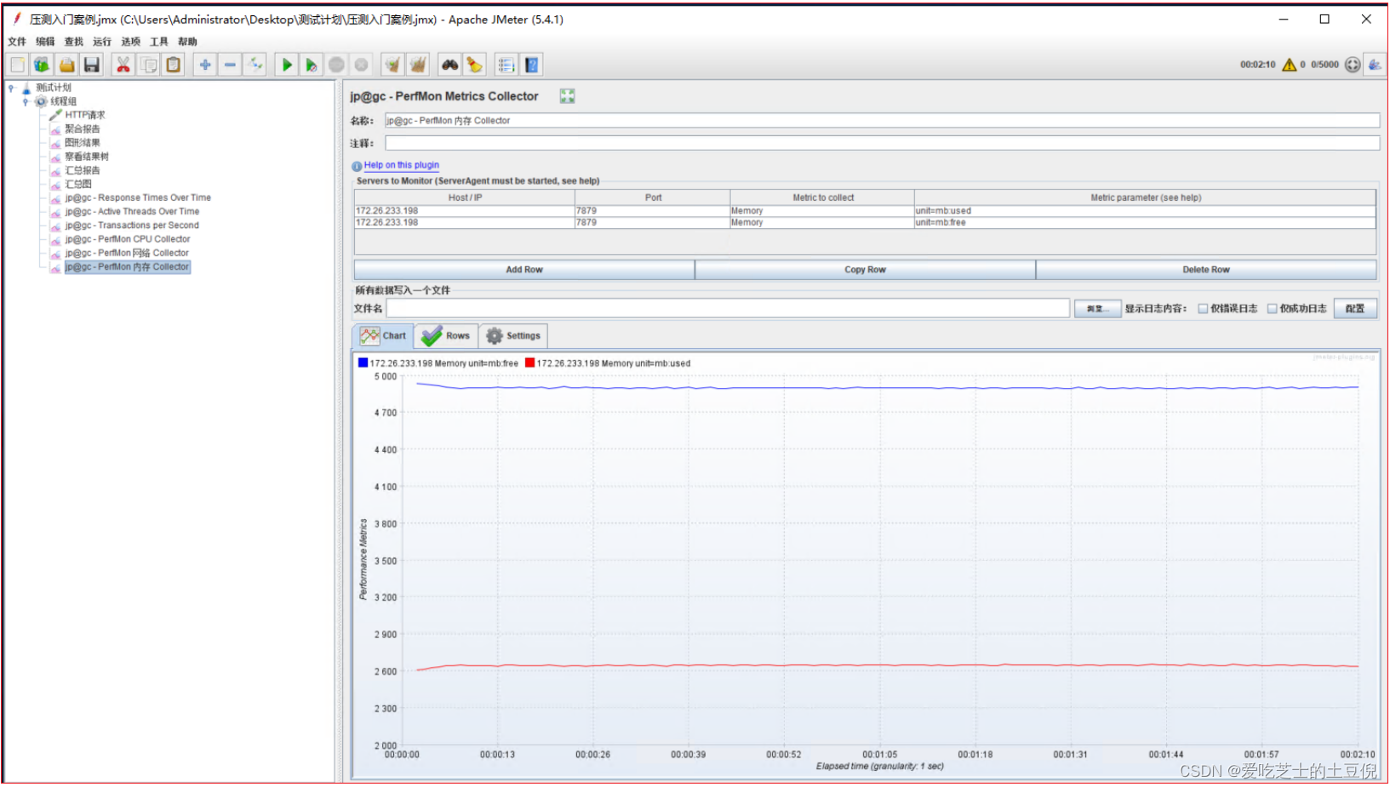Open the Templates icon in toolbar
Screen dimensions: 1390x787
point(42,65)
